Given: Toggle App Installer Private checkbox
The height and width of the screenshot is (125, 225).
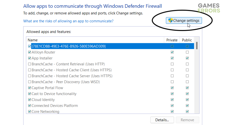Looking at the screenshot, I should [172, 58].
